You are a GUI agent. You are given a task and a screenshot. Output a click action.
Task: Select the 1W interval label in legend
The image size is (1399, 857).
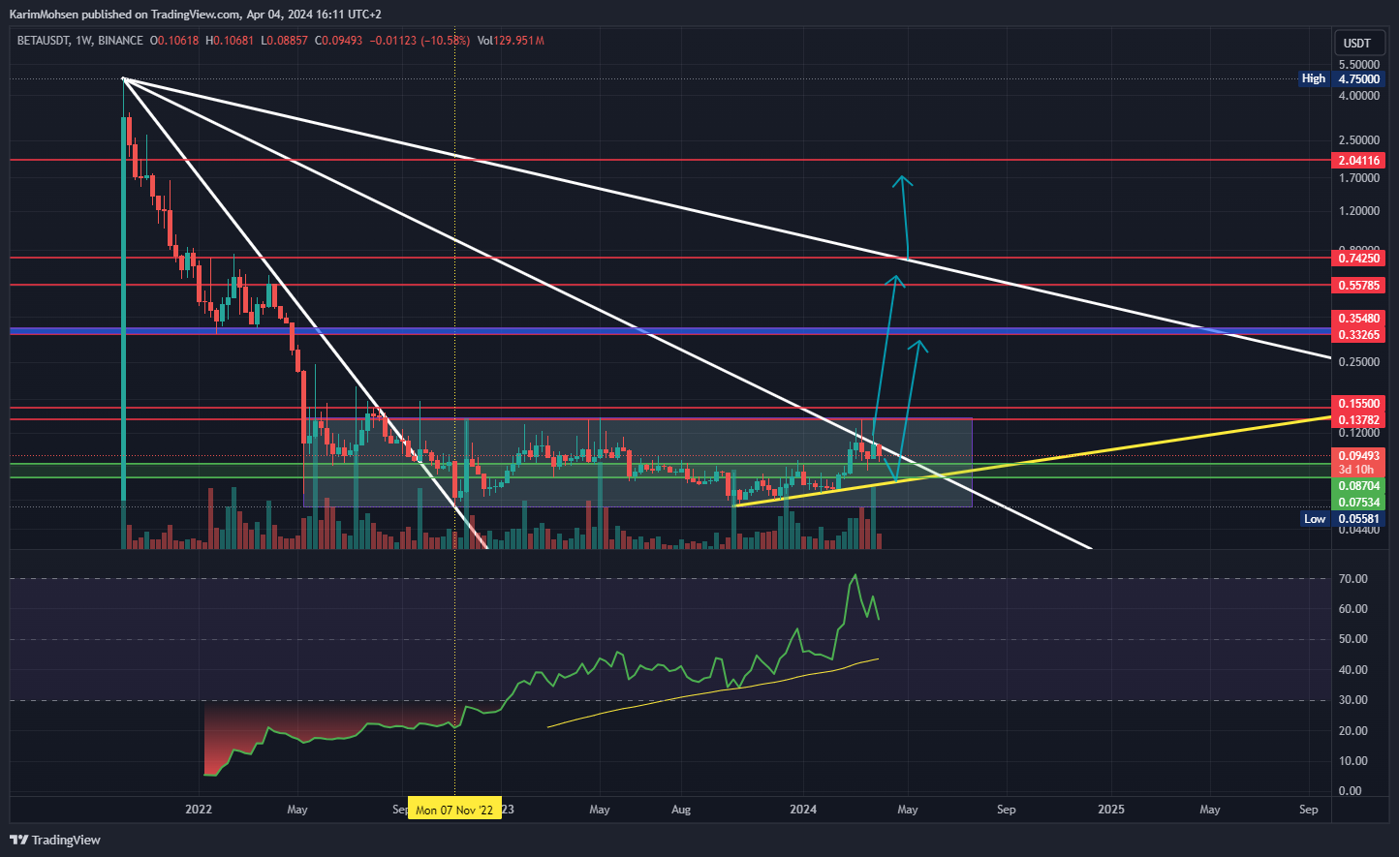83,41
